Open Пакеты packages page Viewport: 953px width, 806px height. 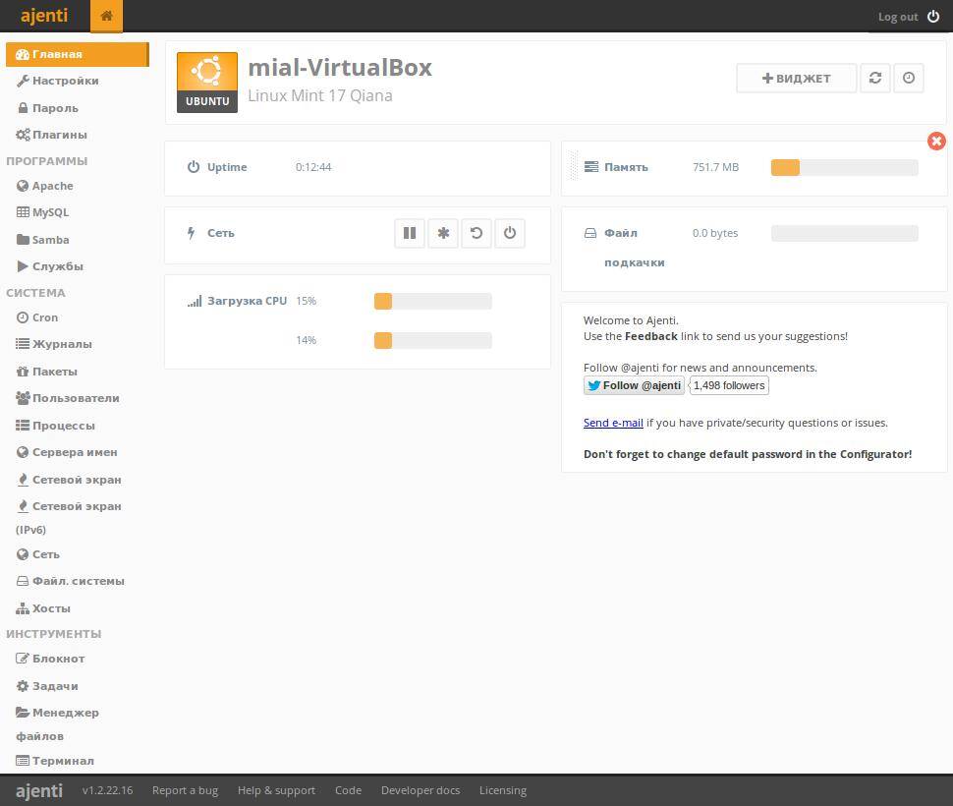click(x=47, y=372)
